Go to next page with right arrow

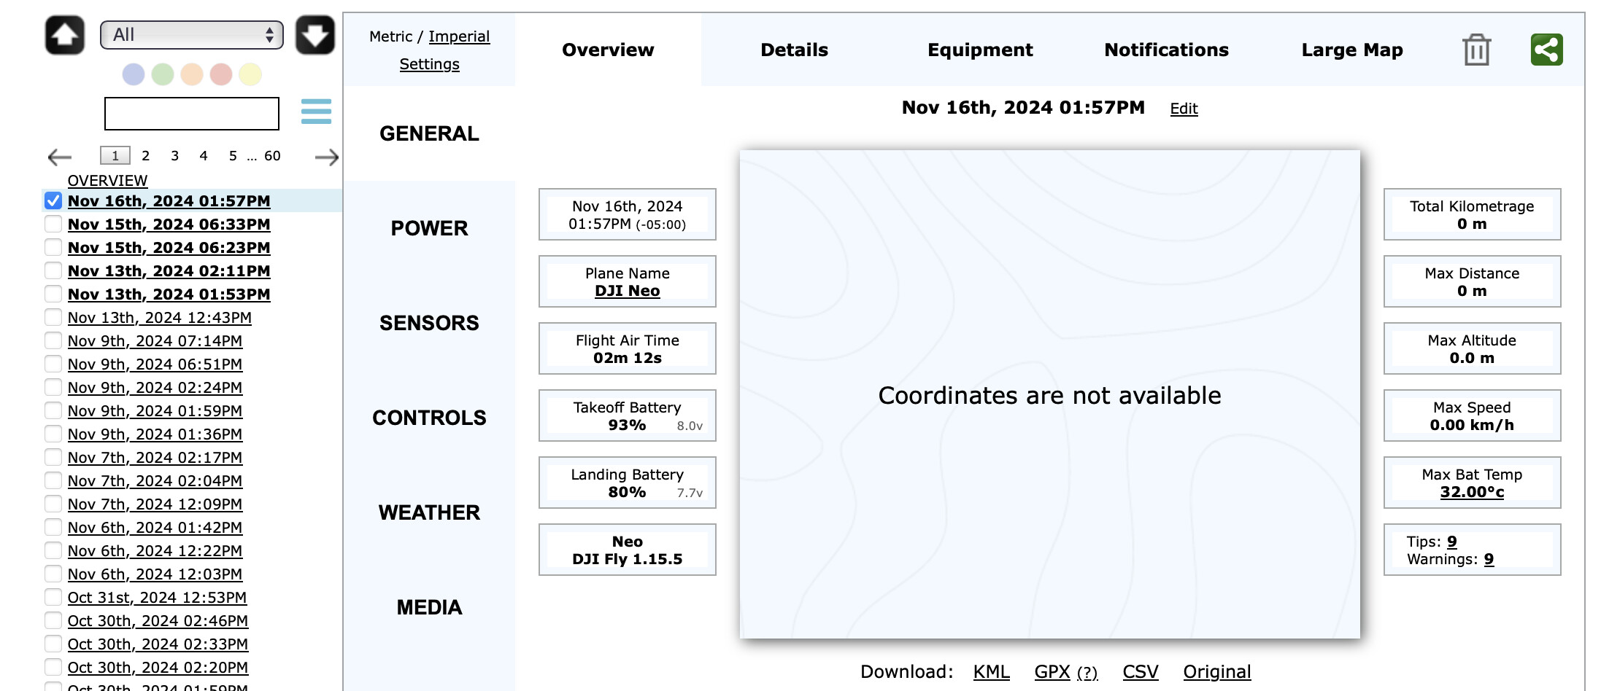point(326,157)
